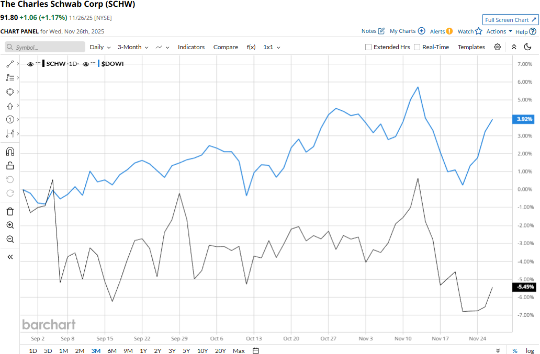Open the f(x) expressions menu
The height and width of the screenshot is (354, 540).
pyautogui.click(x=251, y=47)
